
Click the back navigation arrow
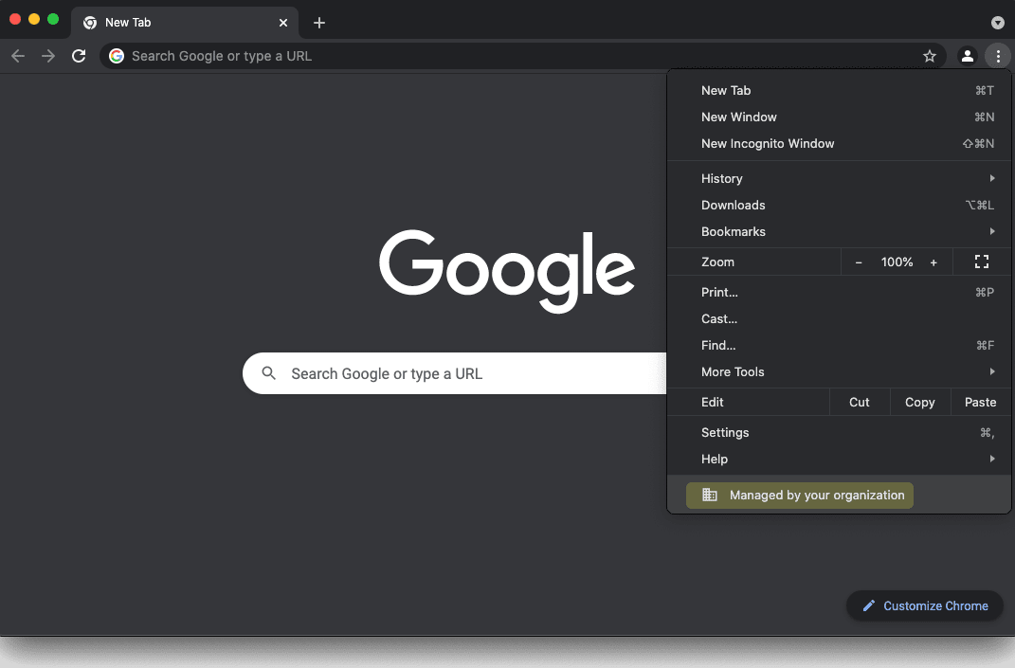[18, 56]
